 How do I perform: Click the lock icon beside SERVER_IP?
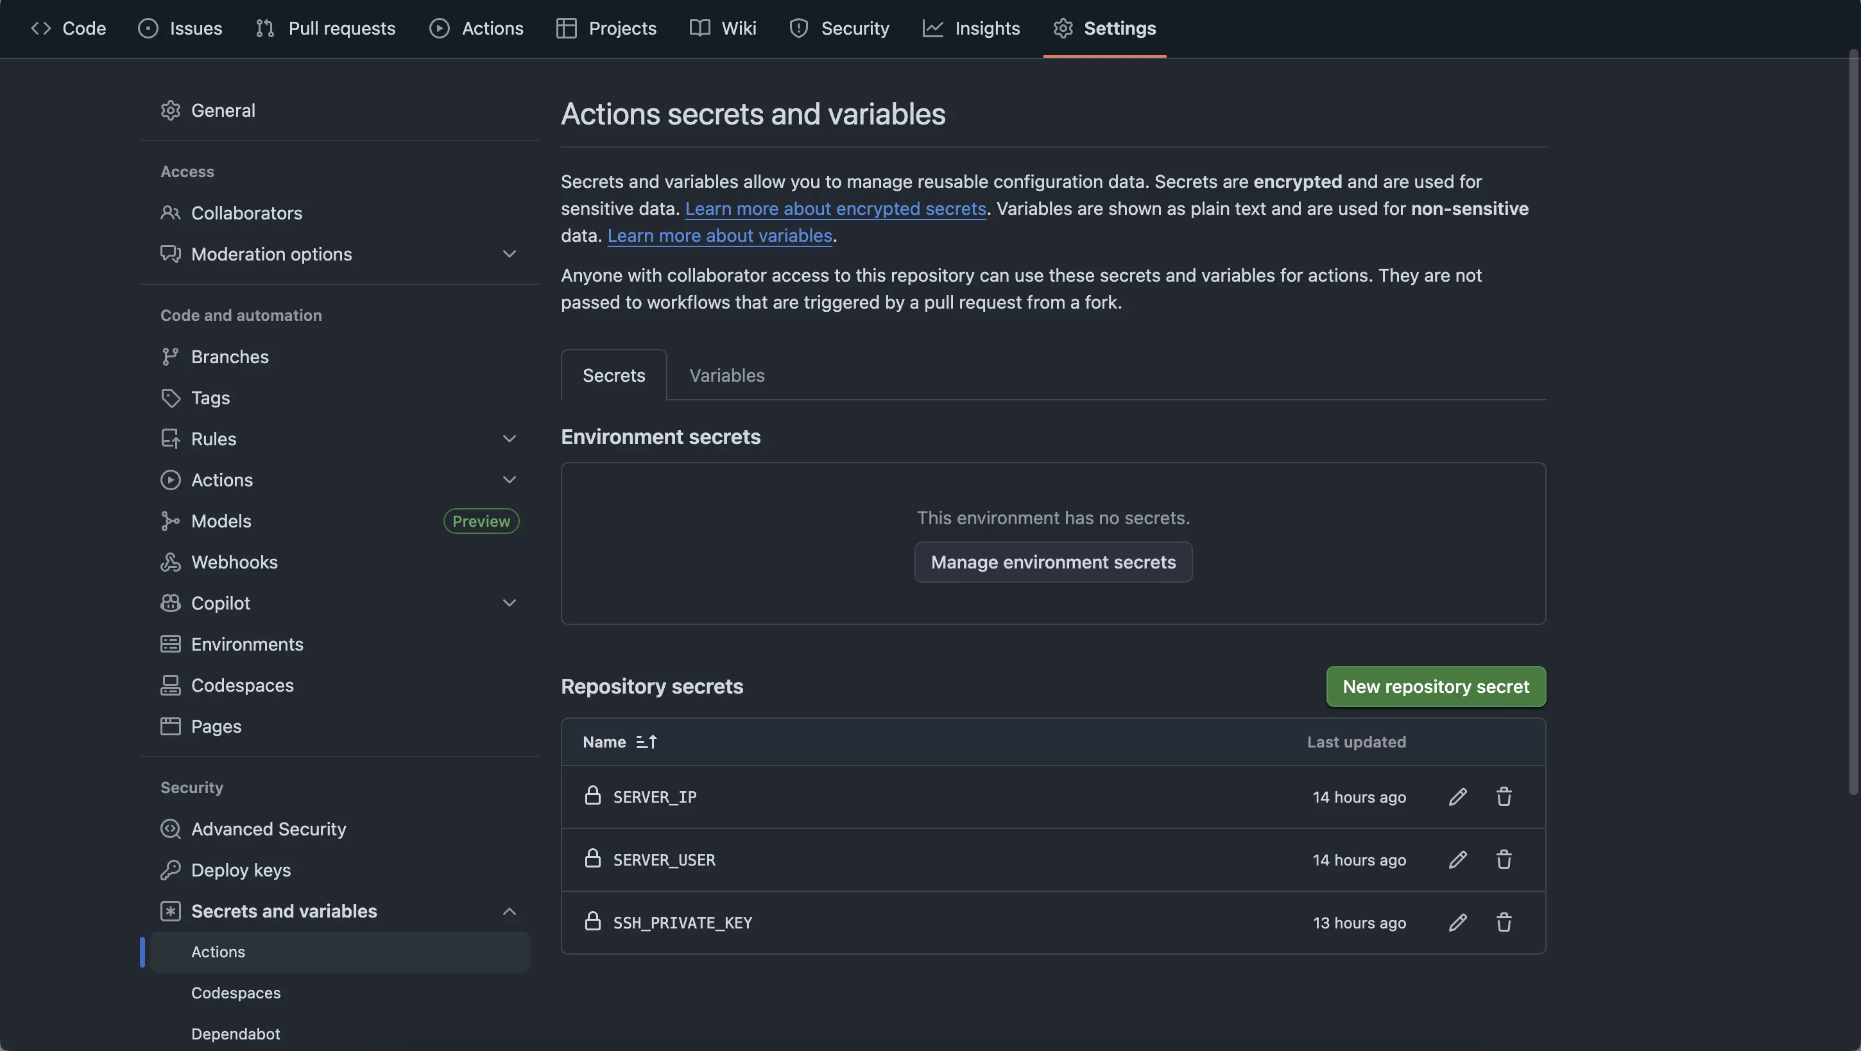[x=592, y=795]
